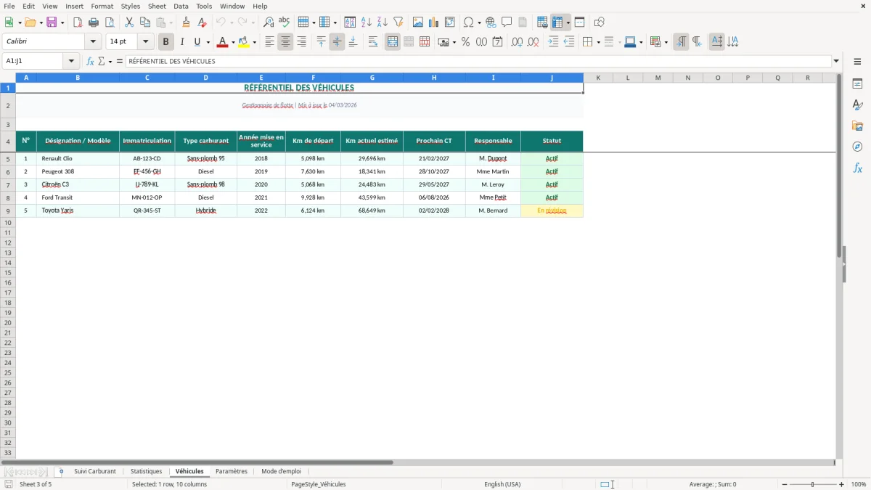Click the Save document icon
The width and height of the screenshot is (871, 490).
52,22
